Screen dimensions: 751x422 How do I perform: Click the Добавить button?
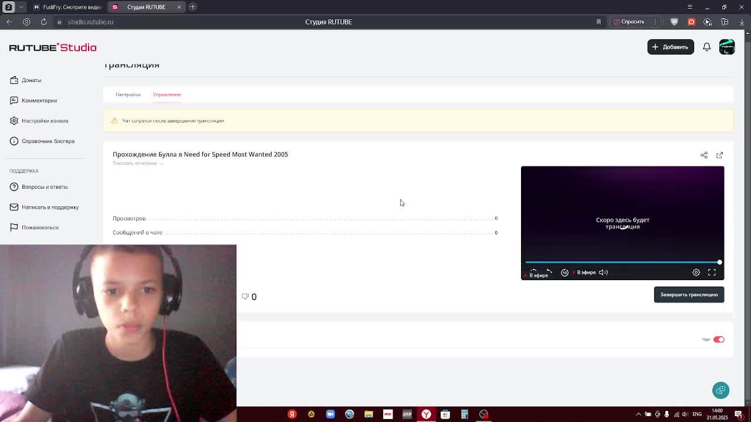point(670,47)
